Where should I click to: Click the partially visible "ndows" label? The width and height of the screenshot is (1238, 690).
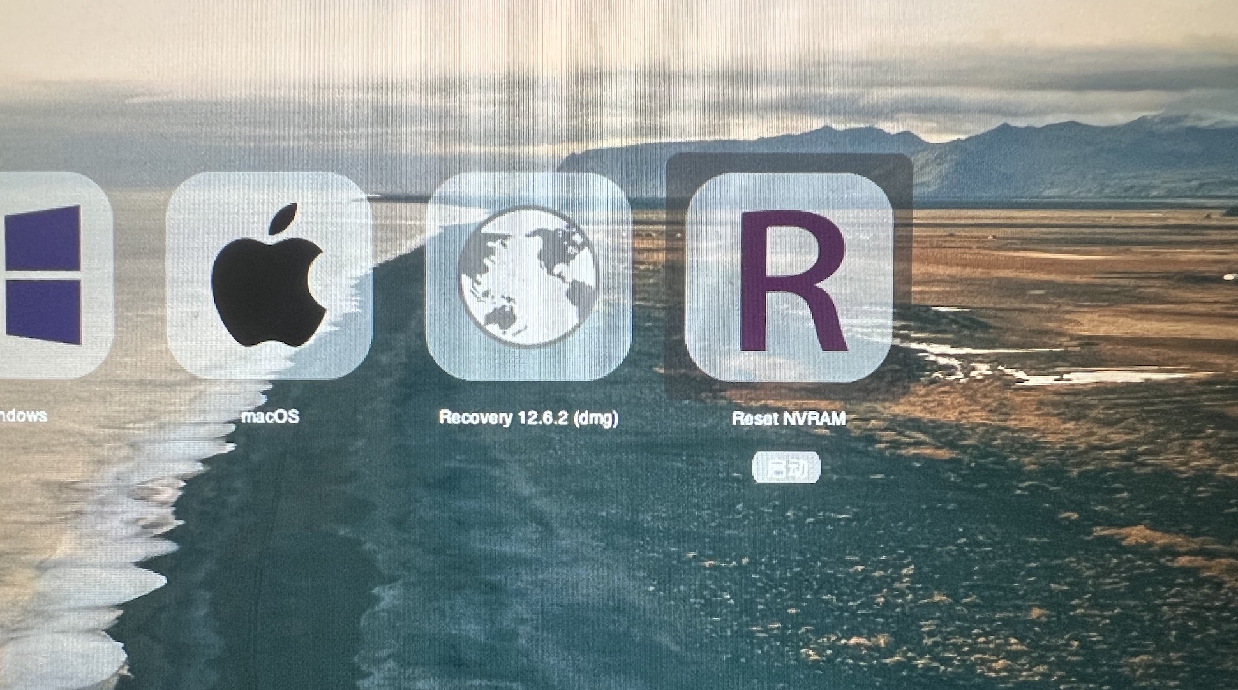23,416
